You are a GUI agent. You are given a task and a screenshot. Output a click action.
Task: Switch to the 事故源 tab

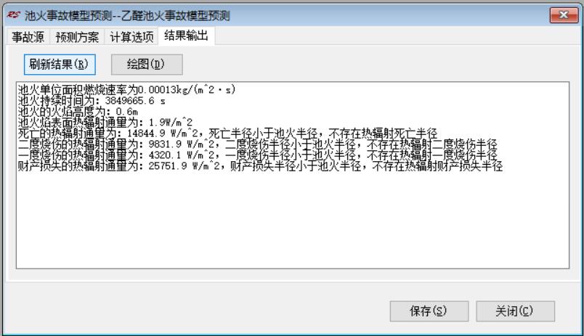[28, 37]
